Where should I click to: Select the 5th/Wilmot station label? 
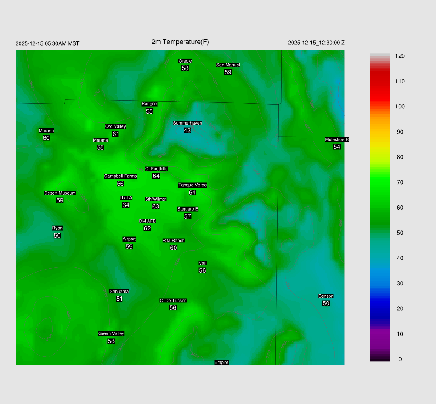pos(156,199)
